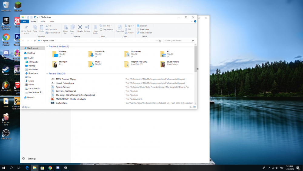
Task: Open the Easy access dropdown
Action: pyautogui.click(x=106, y=29)
